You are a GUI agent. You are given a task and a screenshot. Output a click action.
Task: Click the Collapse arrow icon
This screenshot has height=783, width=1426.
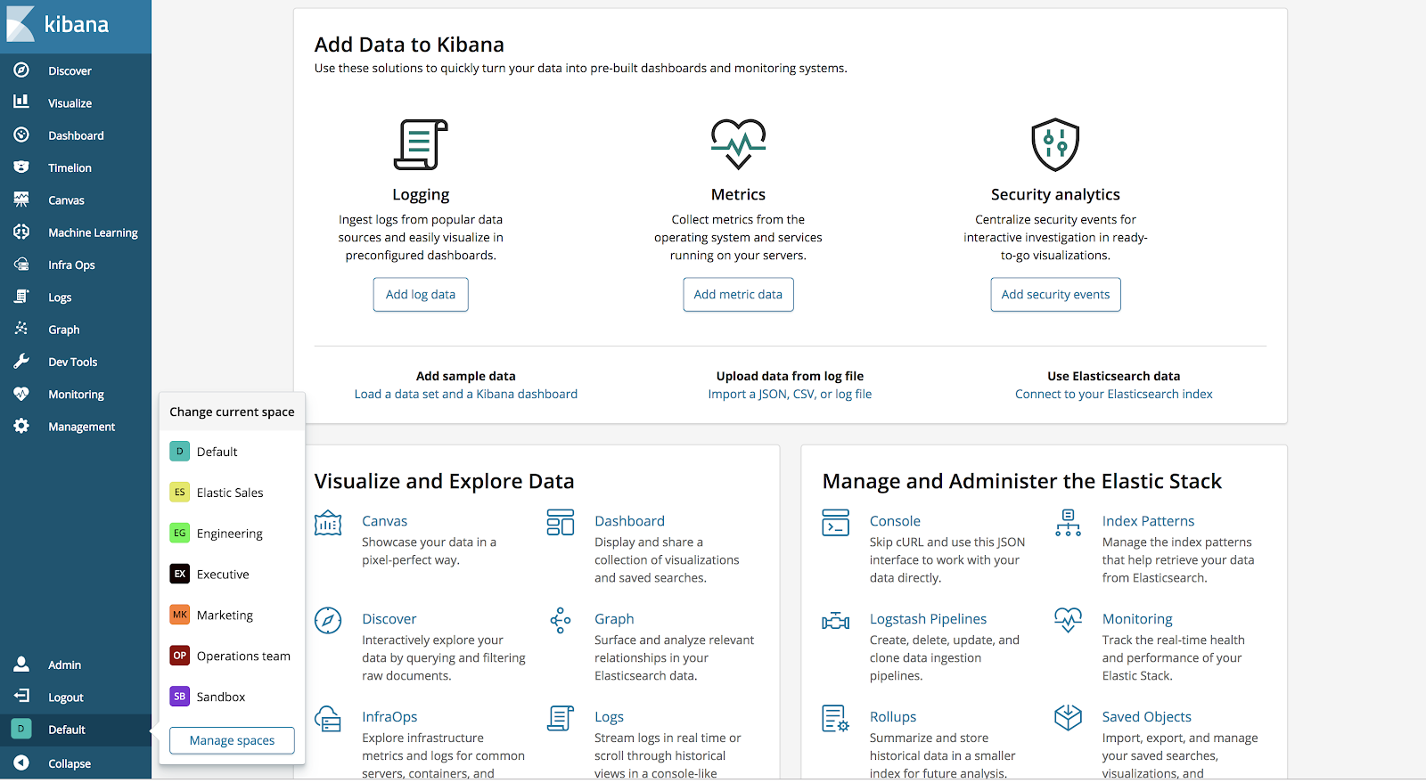[x=21, y=763]
